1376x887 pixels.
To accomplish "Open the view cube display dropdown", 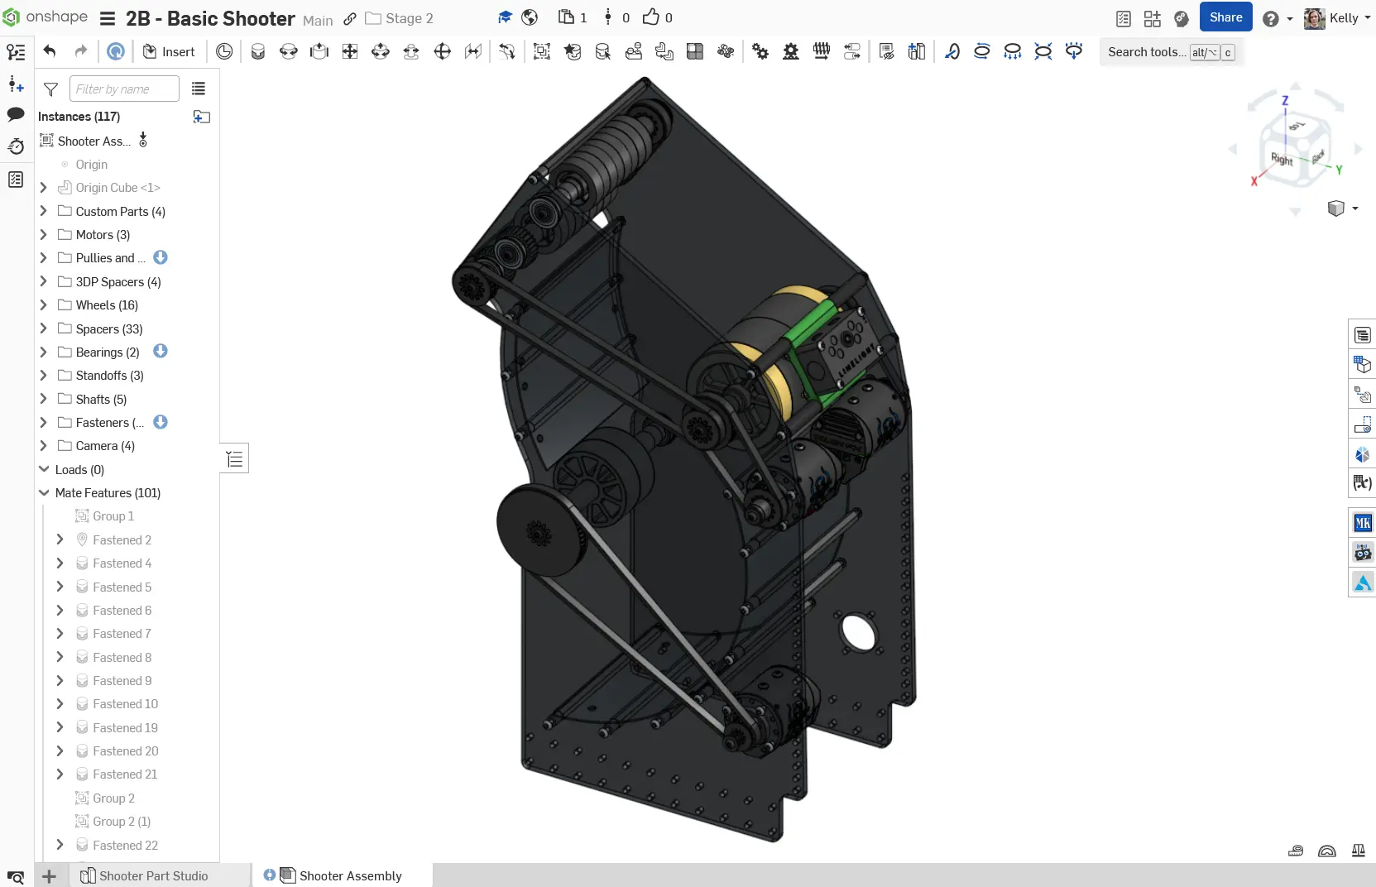I will [x=1354, y=209].
